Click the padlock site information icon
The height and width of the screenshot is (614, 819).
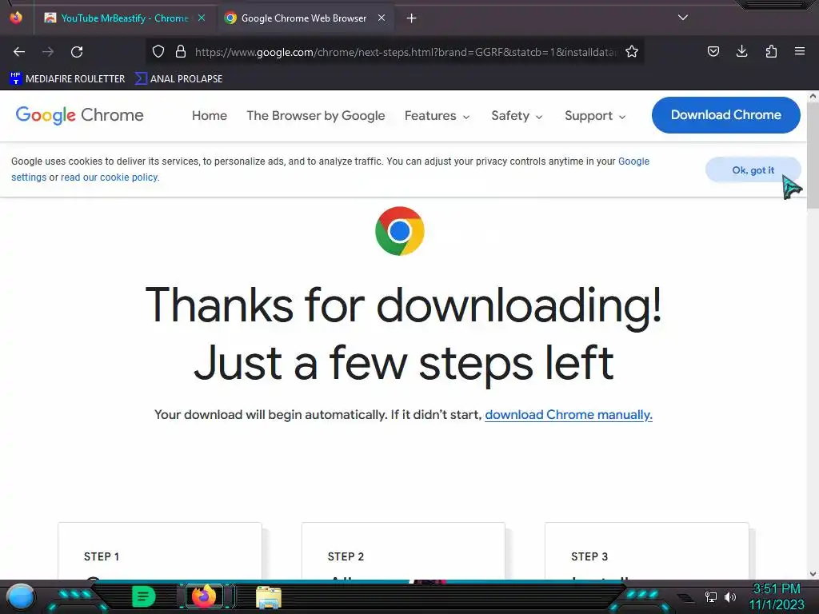(x=181, y=51)
